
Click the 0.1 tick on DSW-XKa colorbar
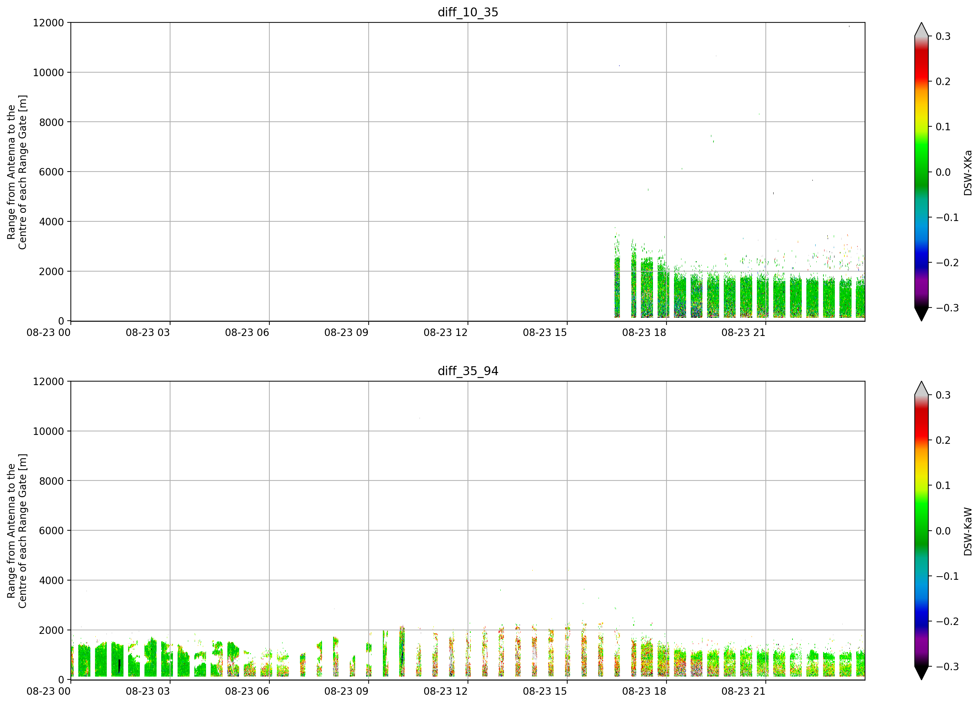coord(943,127)
